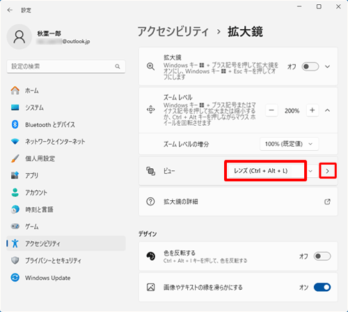Click the search magnifier icon
348x312 pixels.
(x=118, y=67)
